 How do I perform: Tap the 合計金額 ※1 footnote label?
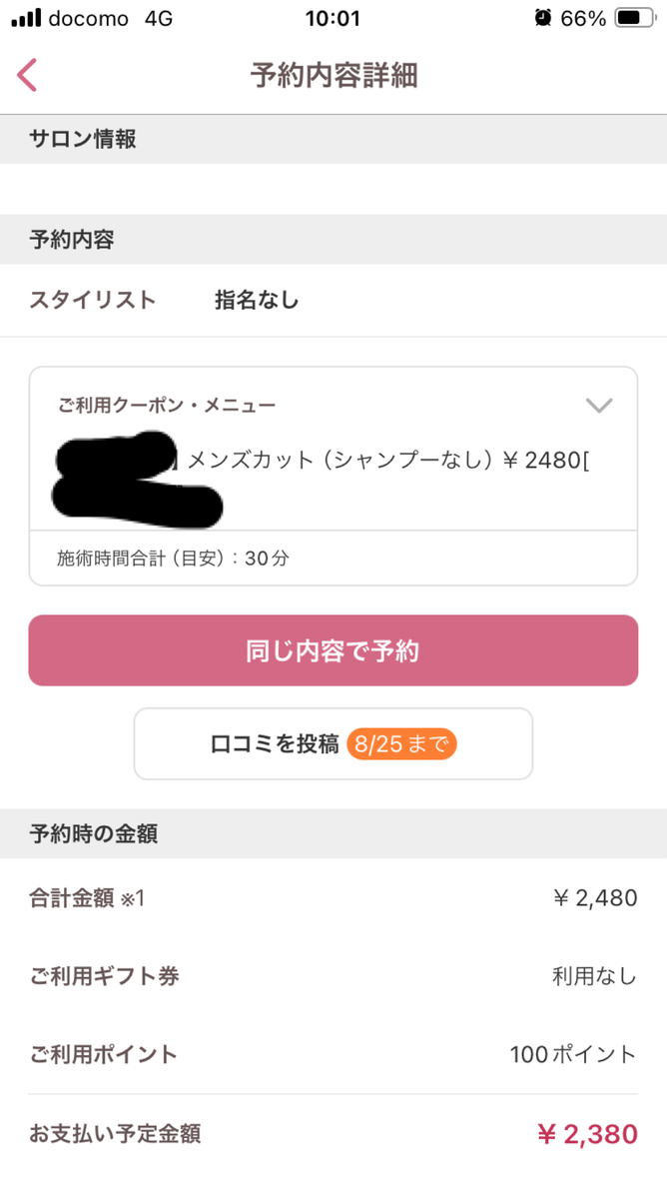click(87, 898)
